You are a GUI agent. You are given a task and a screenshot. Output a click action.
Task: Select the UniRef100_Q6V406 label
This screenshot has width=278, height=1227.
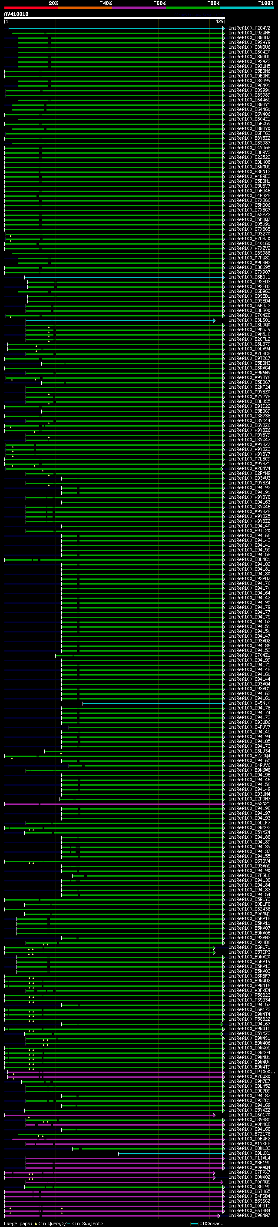[x=249, y=114]
